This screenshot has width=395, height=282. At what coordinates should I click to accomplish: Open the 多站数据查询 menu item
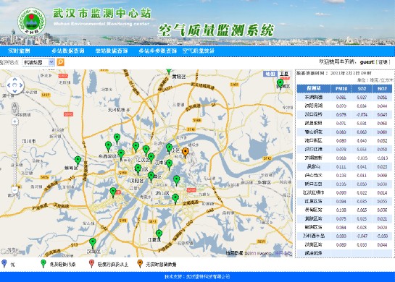coord(67,51)
